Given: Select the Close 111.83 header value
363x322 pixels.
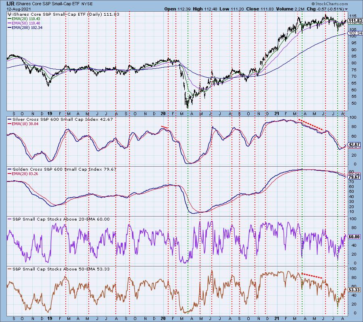Looking at the screenshot, I should pos(260,9).
